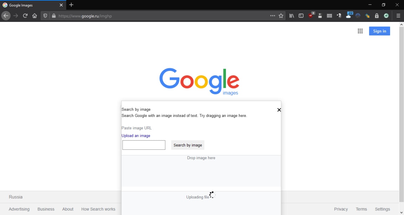Open the Firefox hamburger menu
Image resolution: width=404 pixels, height=215 pixels.
point(398,16)
